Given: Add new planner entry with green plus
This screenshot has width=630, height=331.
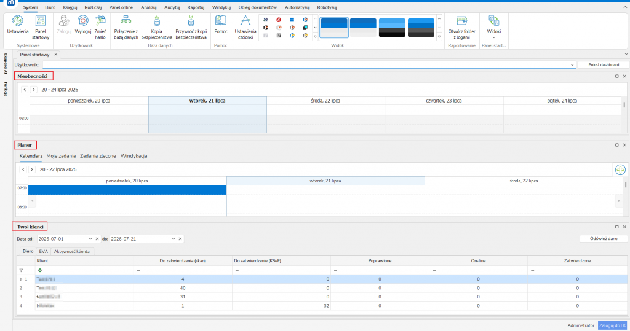Looking at the screenshot, I should [620, 169].
